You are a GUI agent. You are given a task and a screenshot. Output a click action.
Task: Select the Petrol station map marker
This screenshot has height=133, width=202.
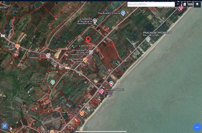[48, 55]
